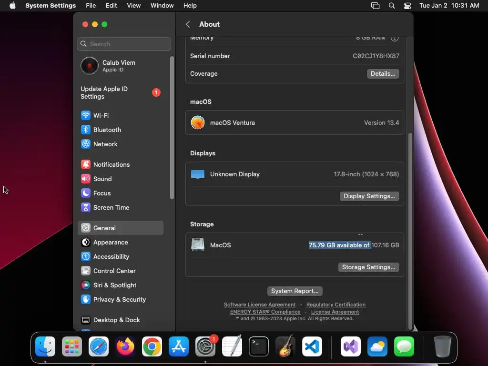Open System Settings app menu
The image size is (488, 366).
(51, 6)
